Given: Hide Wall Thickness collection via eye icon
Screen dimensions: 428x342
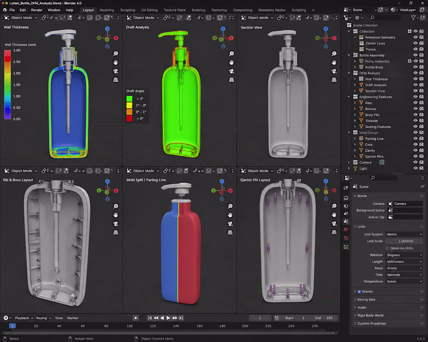Looking at the screenshot, I should coord(416,79).
